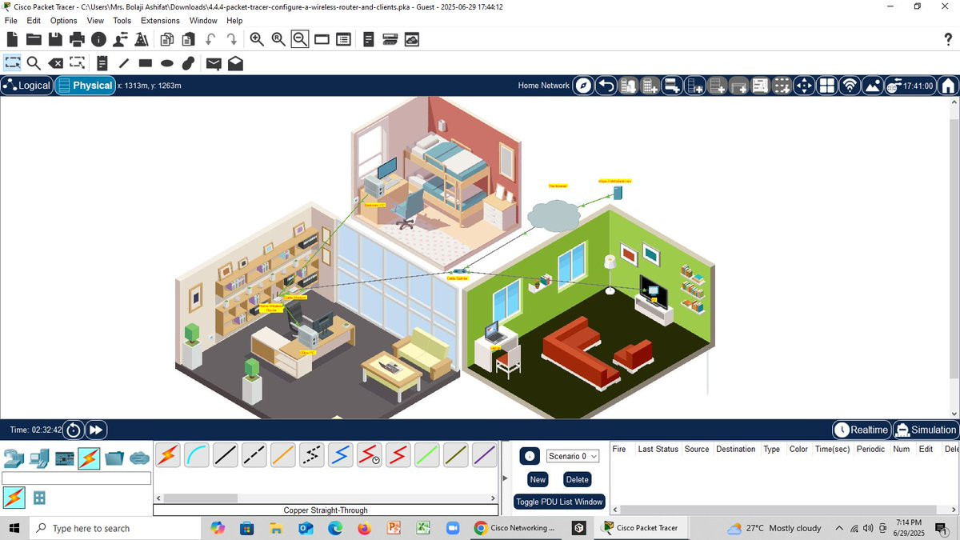This screenshot has height=540, width=960.
Task: Reset simulation time power cycle button
Action: coord(74,430)
